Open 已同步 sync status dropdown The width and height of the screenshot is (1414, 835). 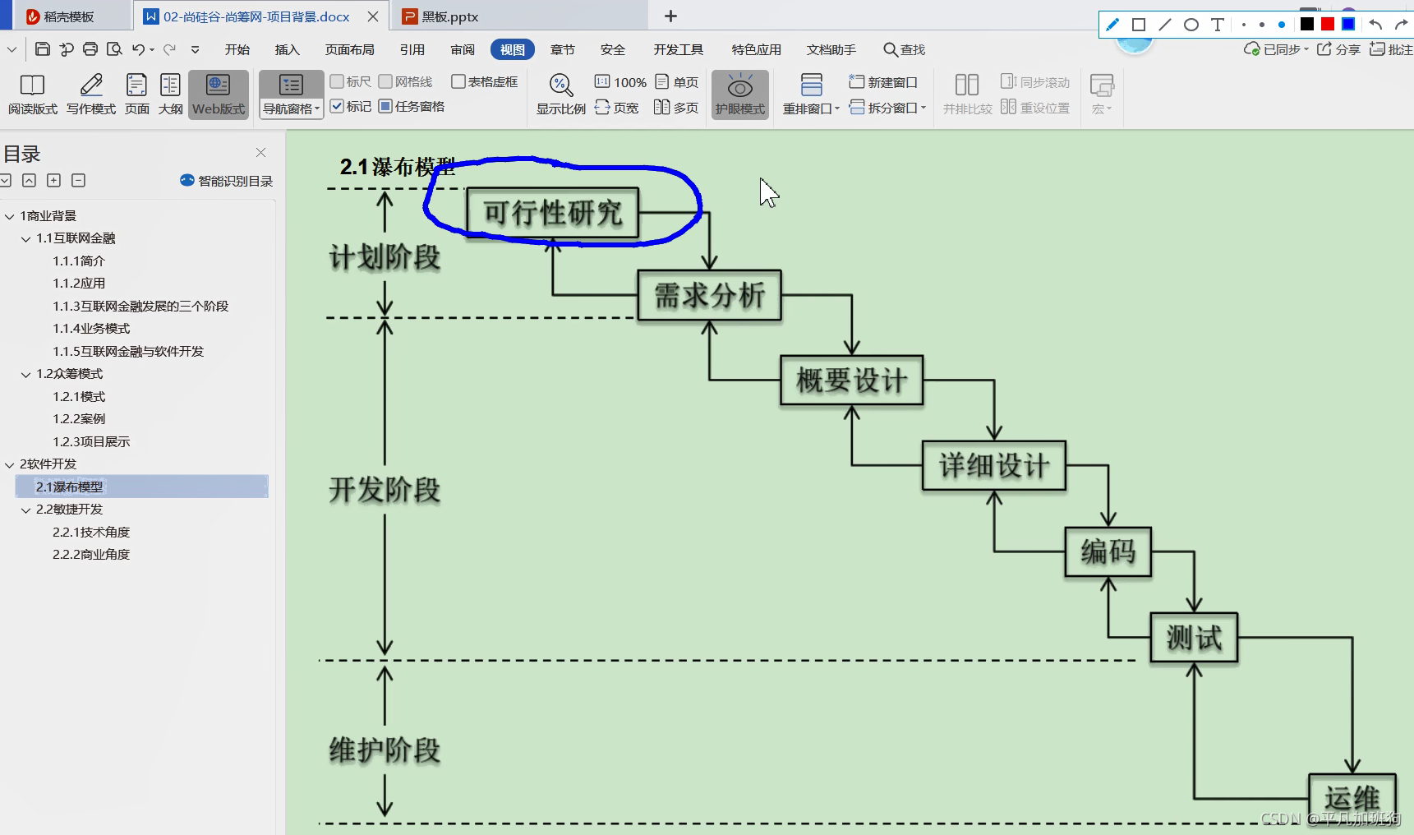tap(1276, 49)
